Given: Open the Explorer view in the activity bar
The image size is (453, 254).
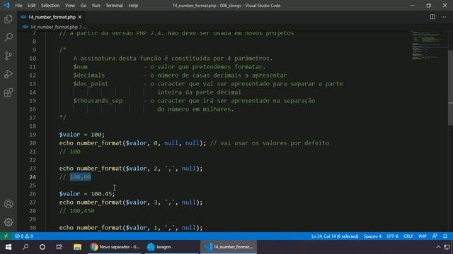Looking at the screenshot, I should click(8, 19).
